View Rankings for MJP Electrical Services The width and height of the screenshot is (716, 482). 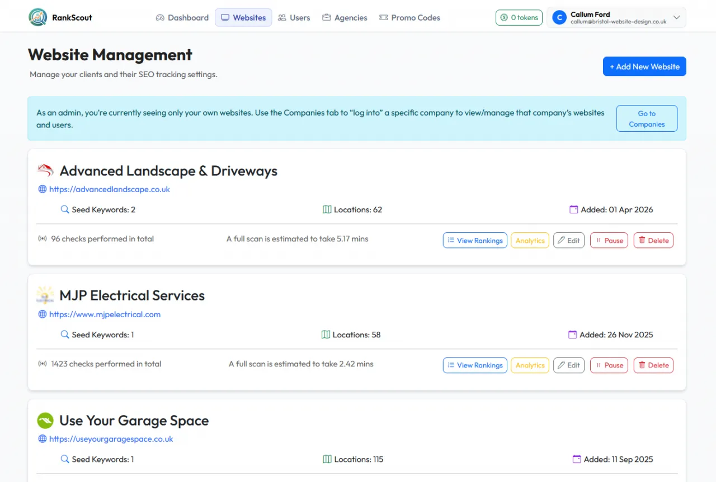pos(475,365)
